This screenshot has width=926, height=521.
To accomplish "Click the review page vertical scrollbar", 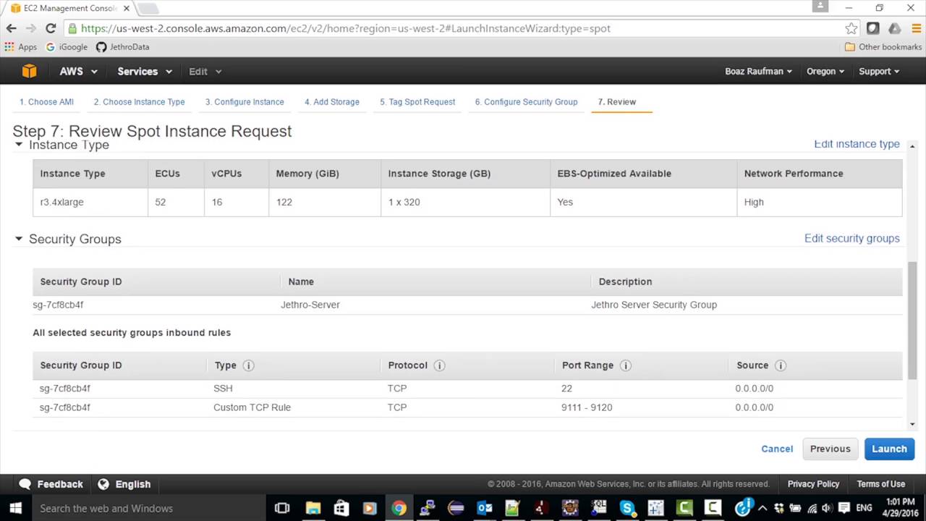I will [912, 319].
